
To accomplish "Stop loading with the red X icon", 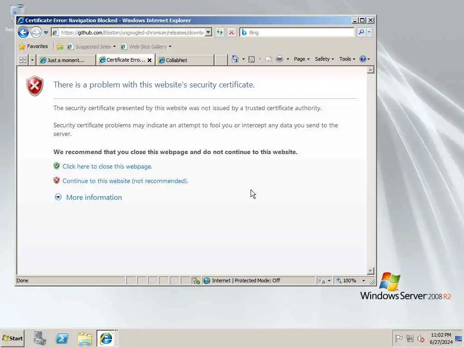I will (x=232, y=32).
